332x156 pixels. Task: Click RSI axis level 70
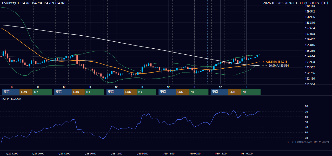[x=306, y=112]
